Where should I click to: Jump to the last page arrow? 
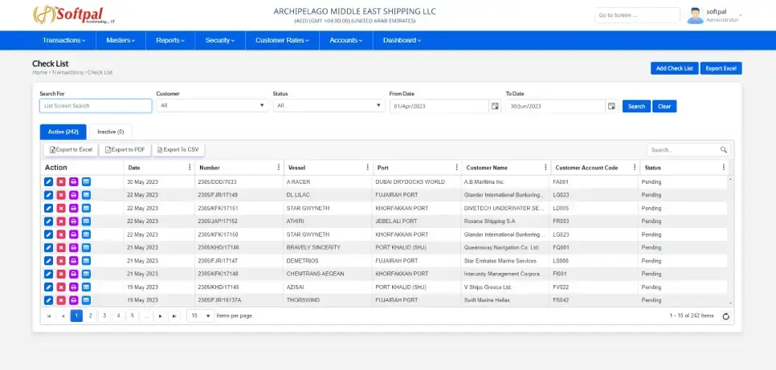tap(174, 315)
